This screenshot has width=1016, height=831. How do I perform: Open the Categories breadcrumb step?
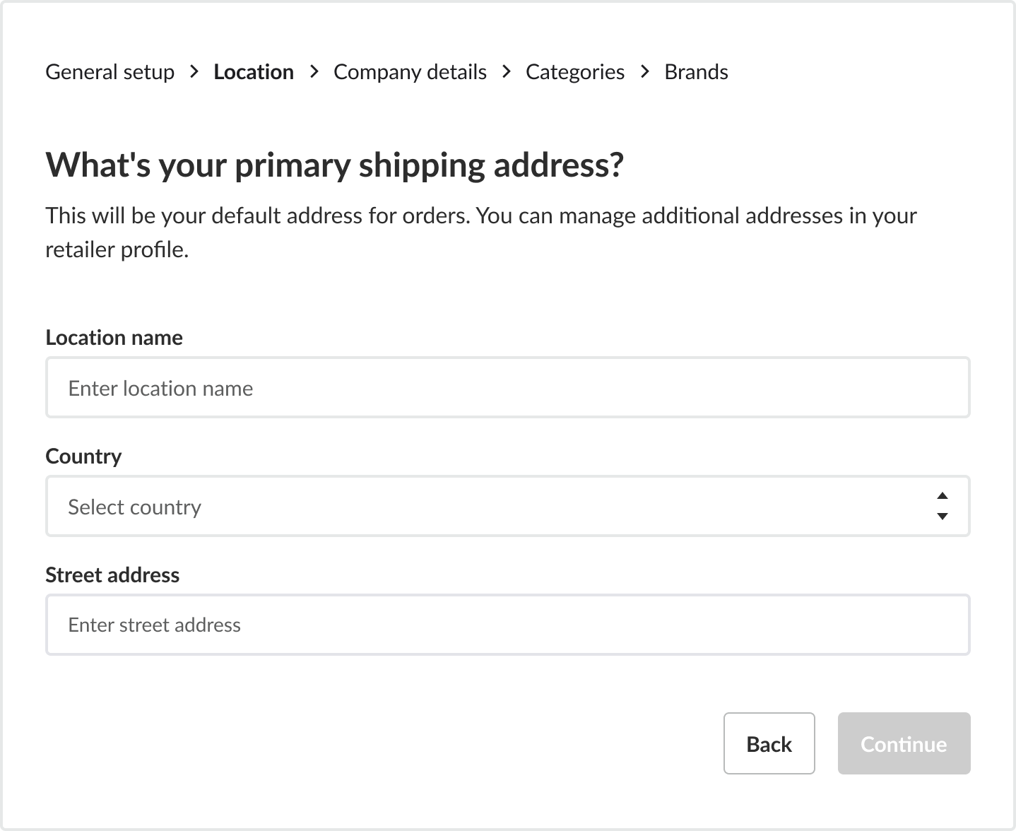(x=574, y=72)
